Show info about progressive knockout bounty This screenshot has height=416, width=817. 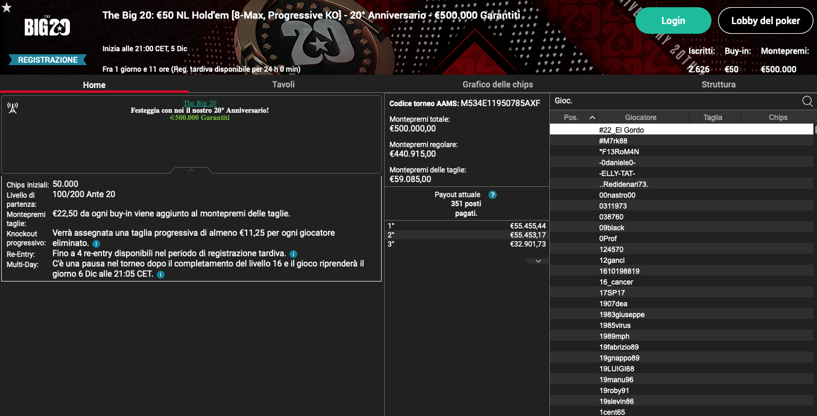pos(96,244)
